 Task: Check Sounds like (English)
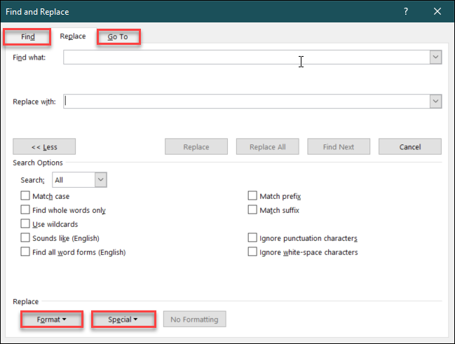[25, 238]
